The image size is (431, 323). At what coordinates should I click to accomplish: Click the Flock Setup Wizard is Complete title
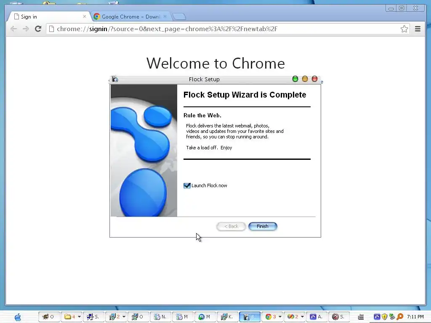tap(245, 95)
